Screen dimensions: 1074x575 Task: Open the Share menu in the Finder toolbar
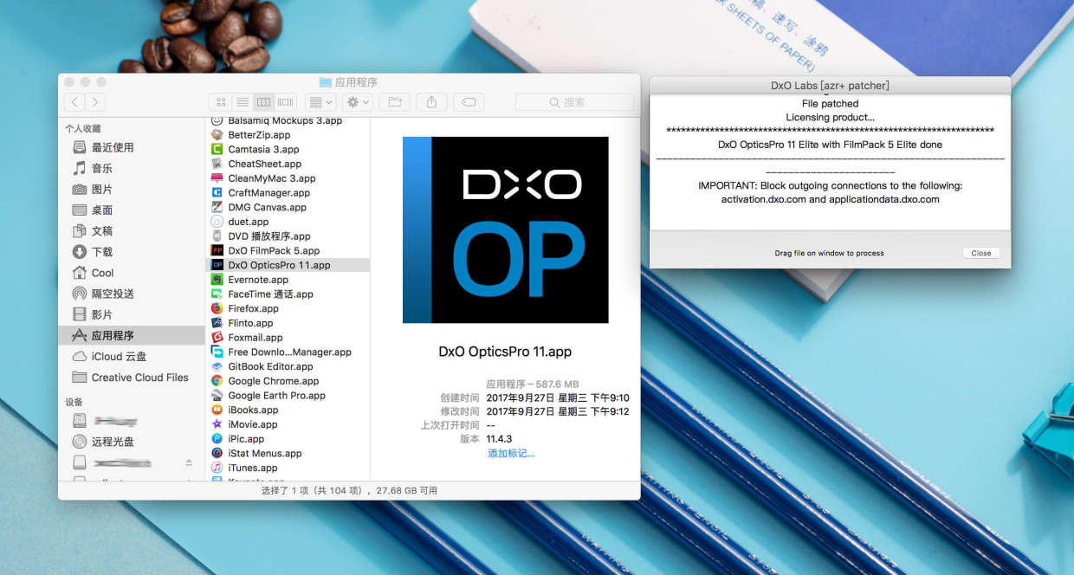pyautogui.click(x=431, y=102)
